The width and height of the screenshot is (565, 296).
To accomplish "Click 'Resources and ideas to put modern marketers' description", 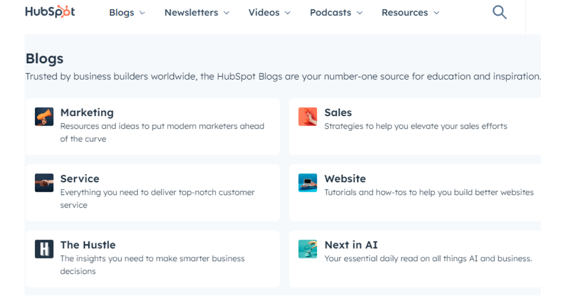I will [162, 132].
